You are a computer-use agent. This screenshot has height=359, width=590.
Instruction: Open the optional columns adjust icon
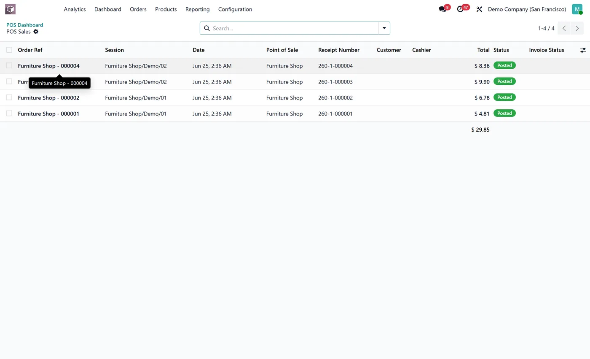click(x=583, y=50)
